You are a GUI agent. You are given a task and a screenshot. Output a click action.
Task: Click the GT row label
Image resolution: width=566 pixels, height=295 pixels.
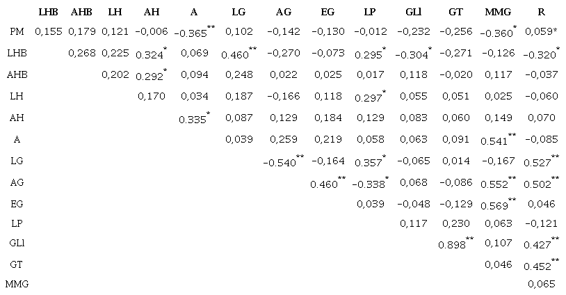pyautogui.click(x=17, y=264)
